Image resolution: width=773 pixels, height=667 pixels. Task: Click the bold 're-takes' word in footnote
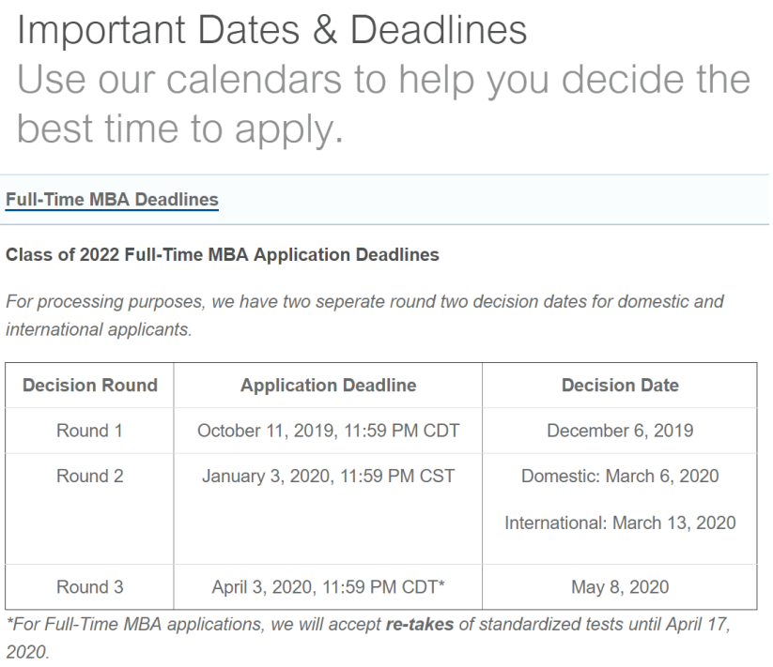coord(420,624)
